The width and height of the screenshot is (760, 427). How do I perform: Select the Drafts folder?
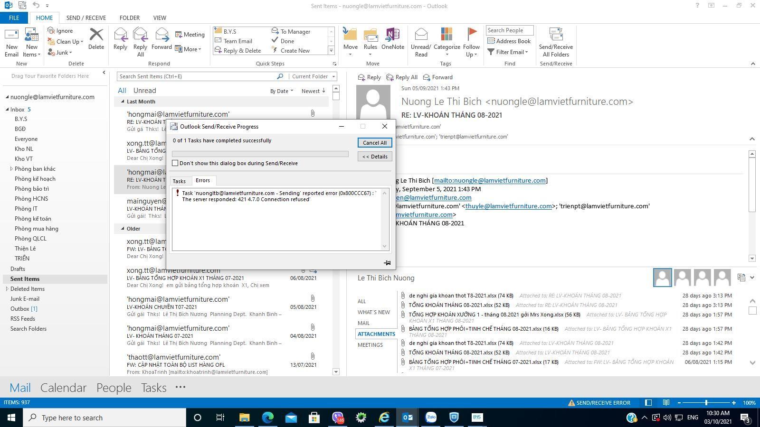[18, 269]
